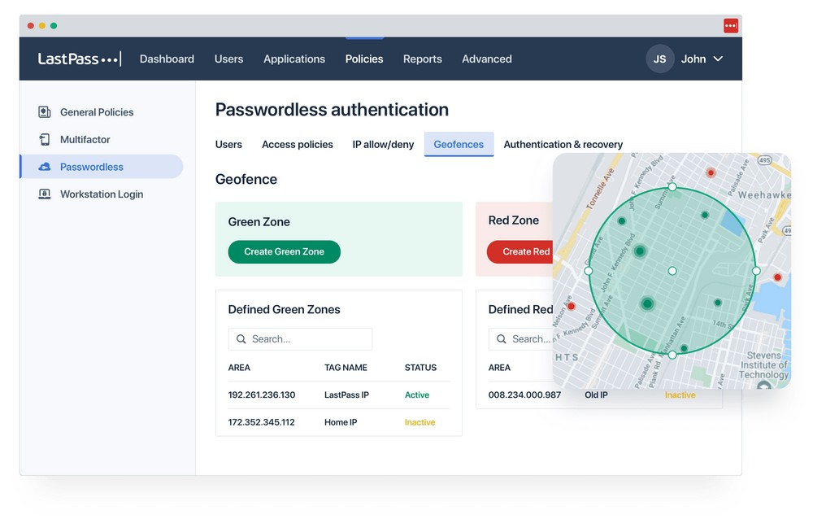Viewport: 813px width, 519px height.
Task: Click search magnifier in Defined Green Zones
Action: click(241, 339)
